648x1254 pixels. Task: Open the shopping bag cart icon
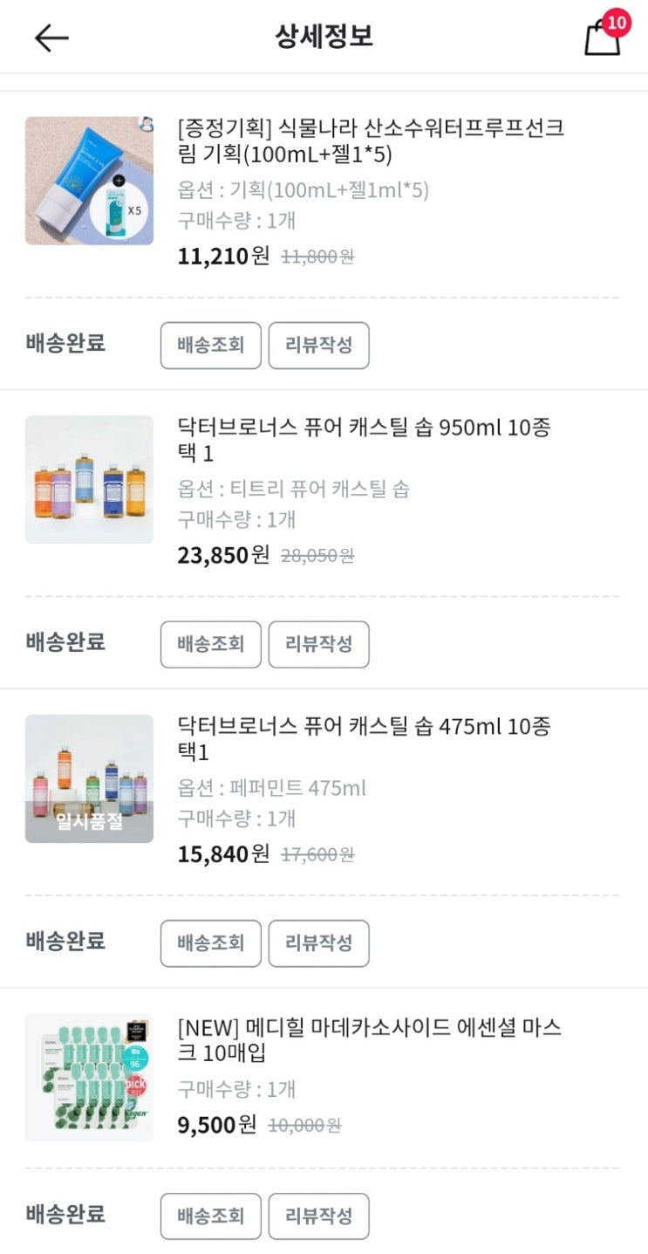click(601, 38)
